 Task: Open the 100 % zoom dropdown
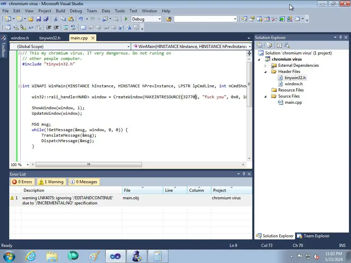click(x=27, y=165)
